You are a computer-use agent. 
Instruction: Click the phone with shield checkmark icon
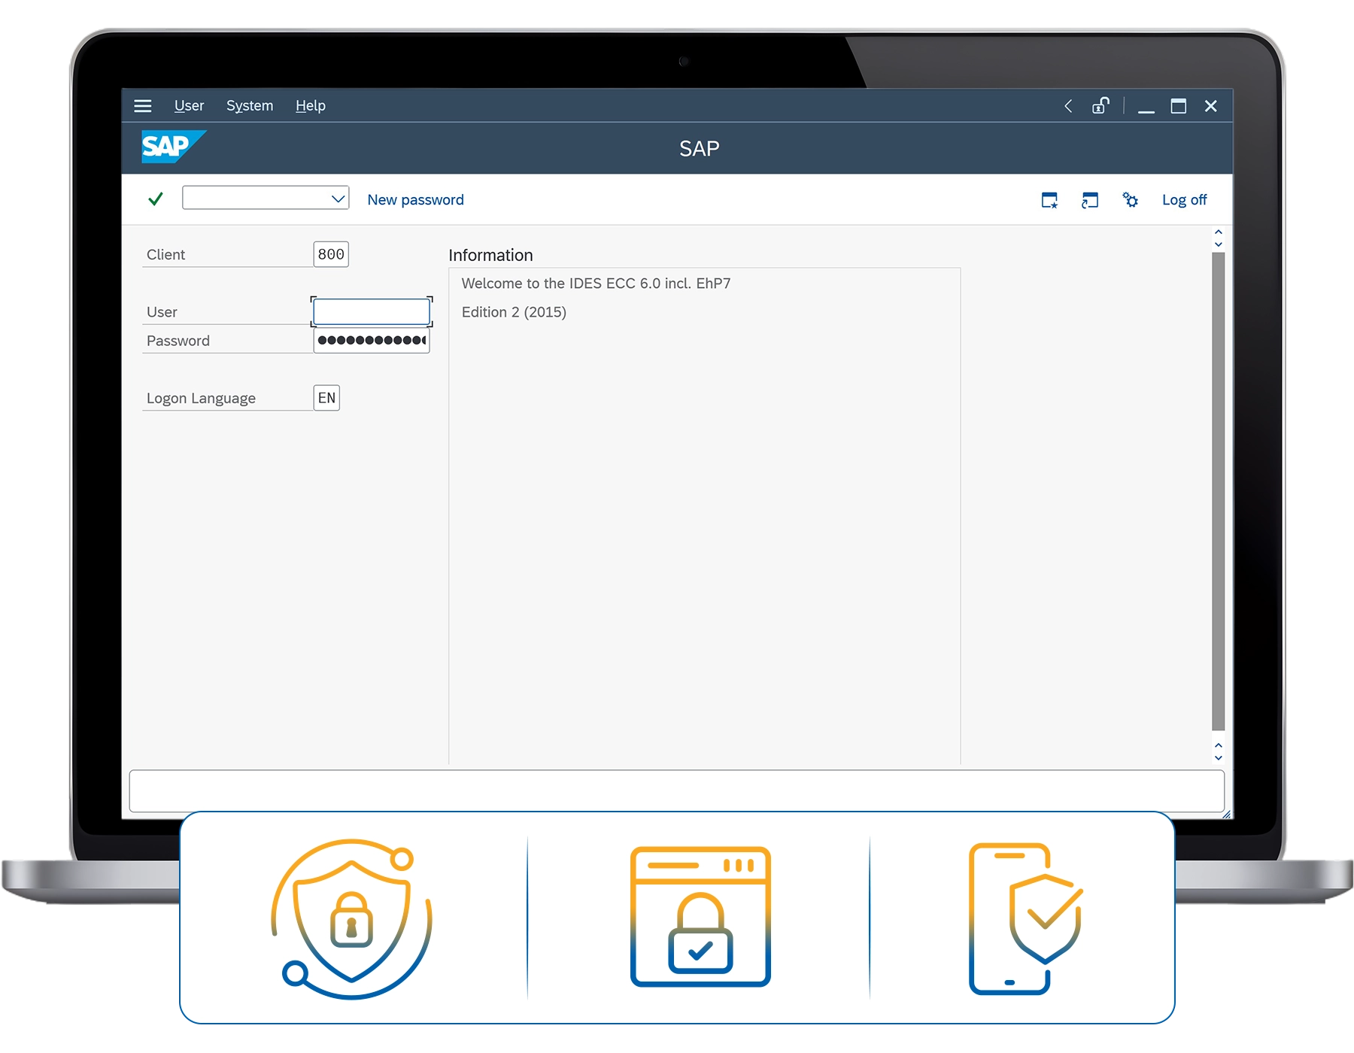click(x=1026, y=918)
